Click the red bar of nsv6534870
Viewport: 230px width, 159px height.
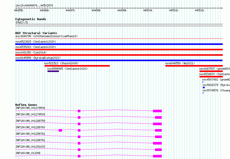(211, 77)
